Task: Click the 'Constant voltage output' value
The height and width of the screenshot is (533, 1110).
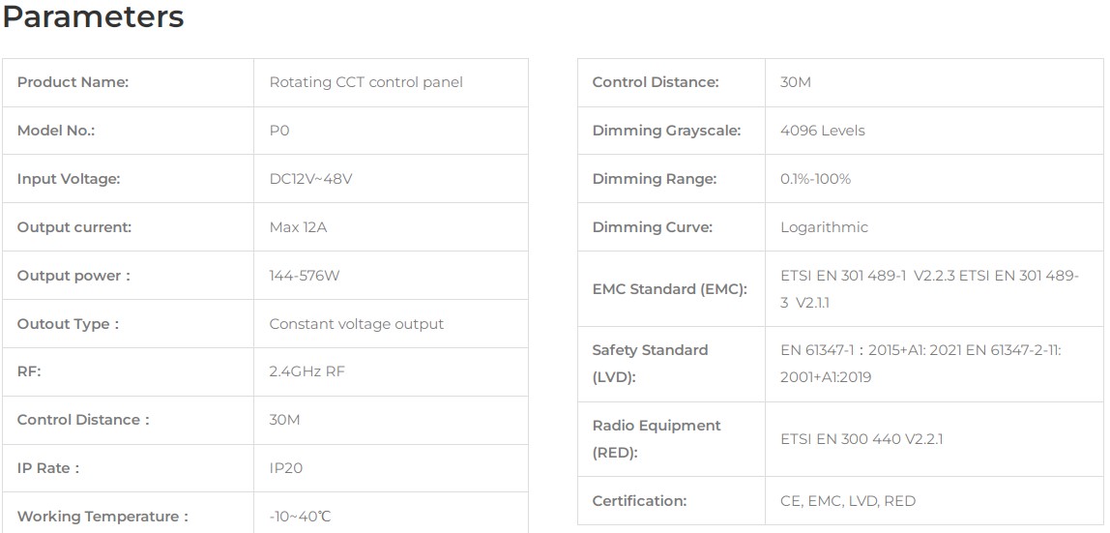Action: coord(356,324)
